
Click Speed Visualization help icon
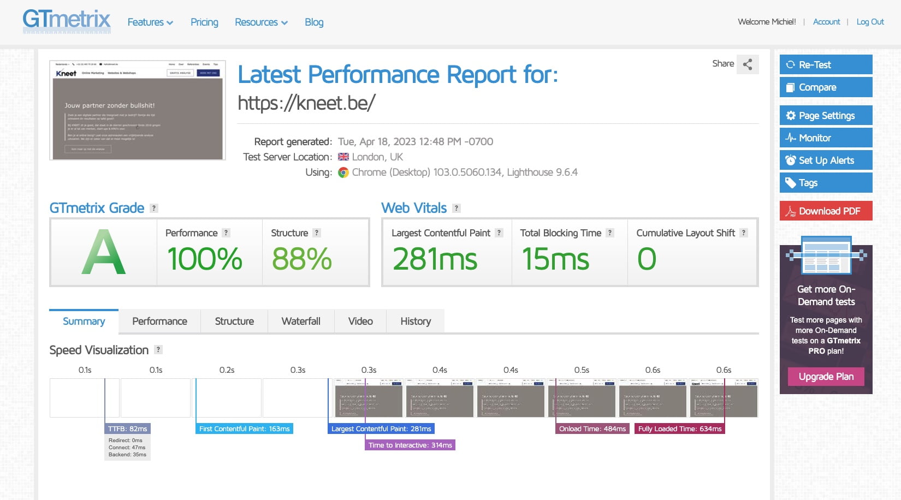[158, 350]
